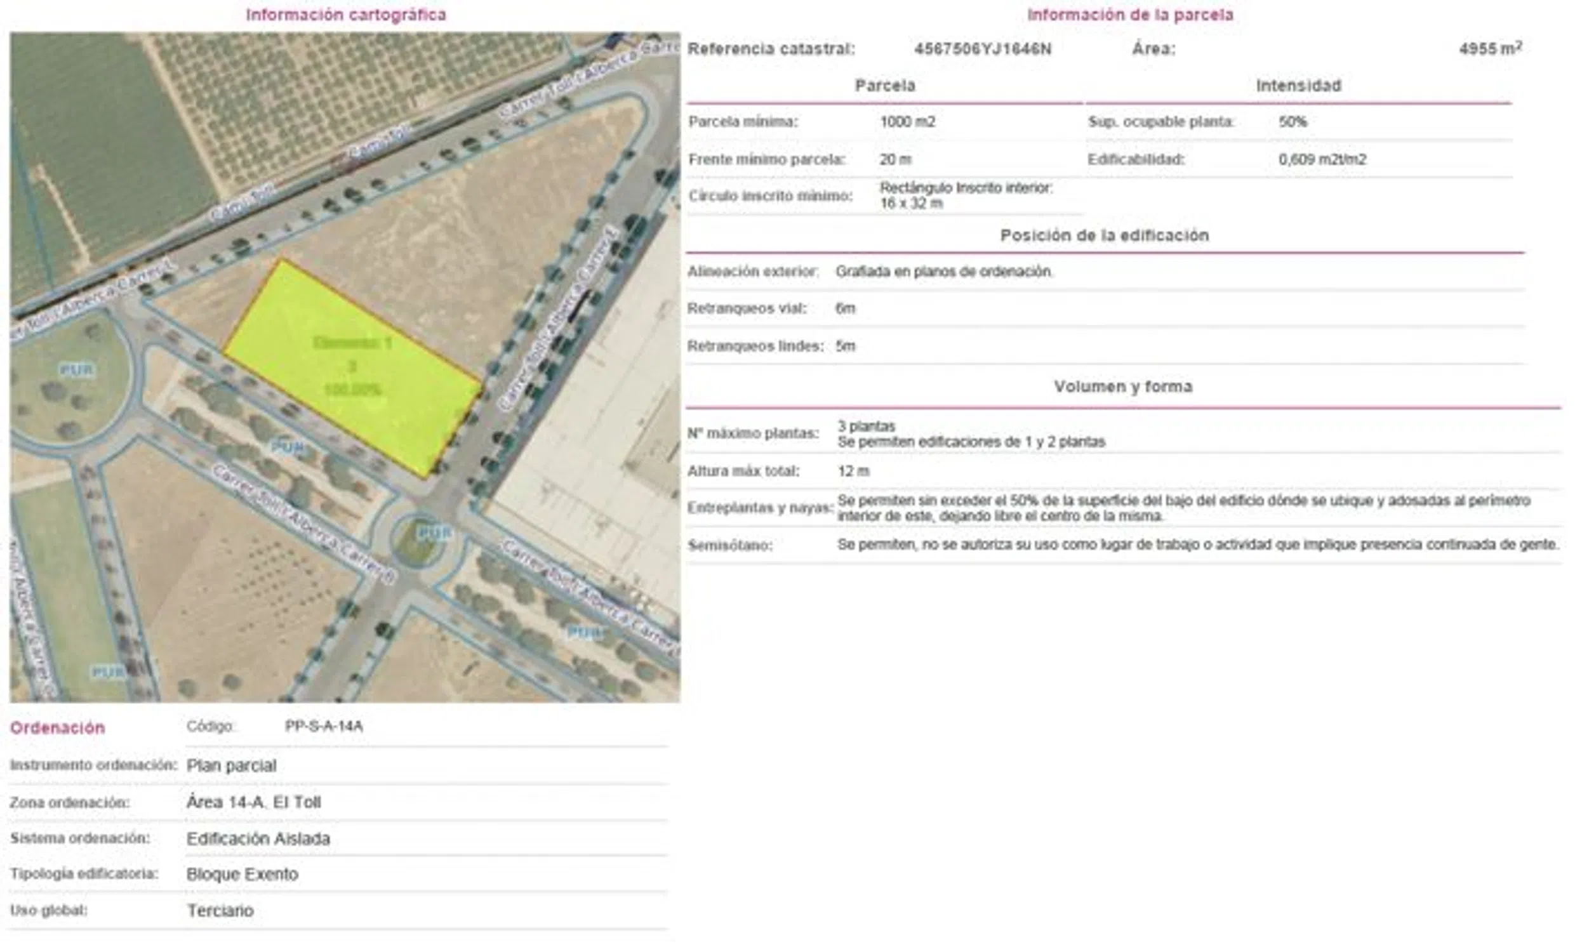Click the PUR label inside the small roundabout
Image resolution: width=1582 pixels, height=952 pixels.
tap(434, 532)
